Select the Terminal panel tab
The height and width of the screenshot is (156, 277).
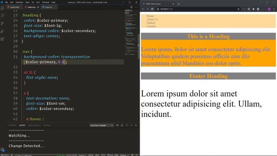[x=47, y=125]
